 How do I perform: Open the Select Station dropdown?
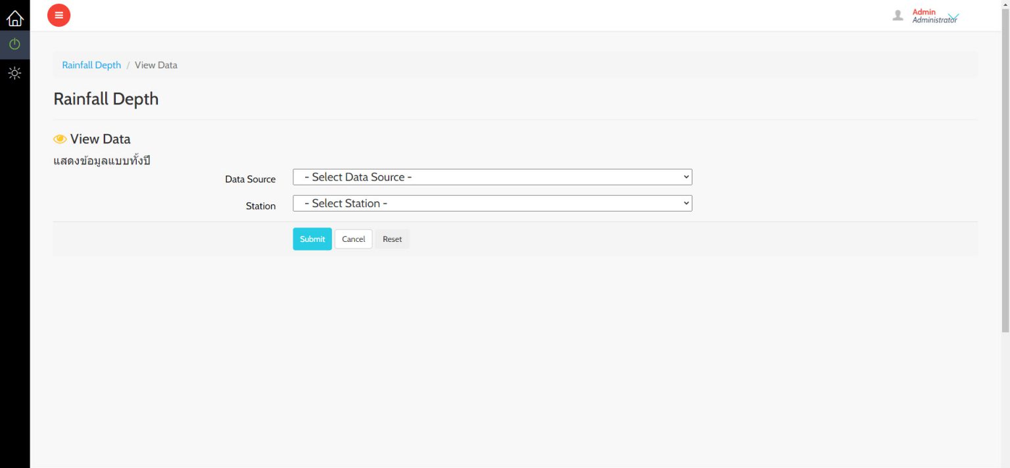pos(492,203)
